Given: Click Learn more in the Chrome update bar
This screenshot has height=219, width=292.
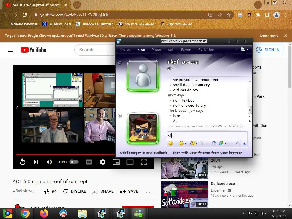Looking at the screenshot, I should (x=269, y=36).
